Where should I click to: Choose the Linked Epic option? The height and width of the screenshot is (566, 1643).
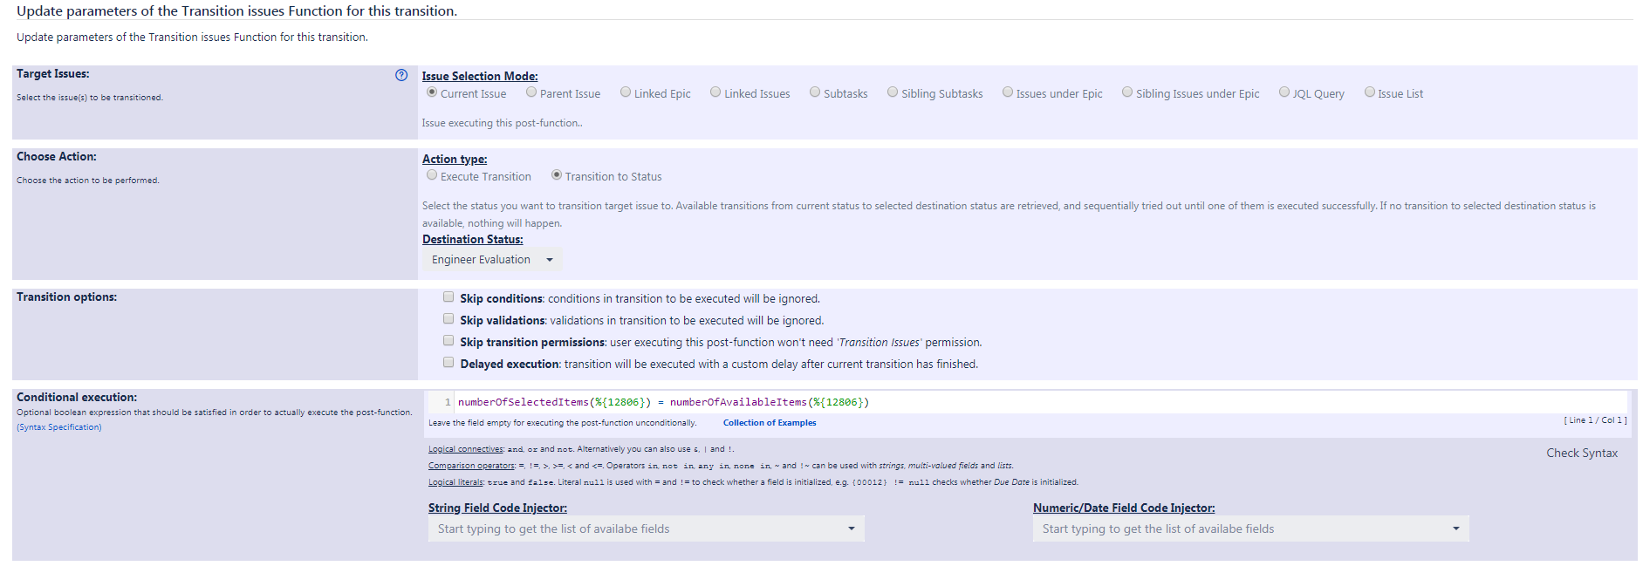point(626,92)
